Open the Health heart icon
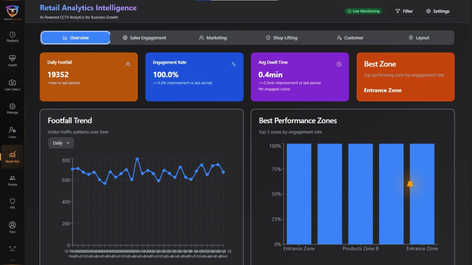This screenshot has width=472, height=265. coord(12,61)
